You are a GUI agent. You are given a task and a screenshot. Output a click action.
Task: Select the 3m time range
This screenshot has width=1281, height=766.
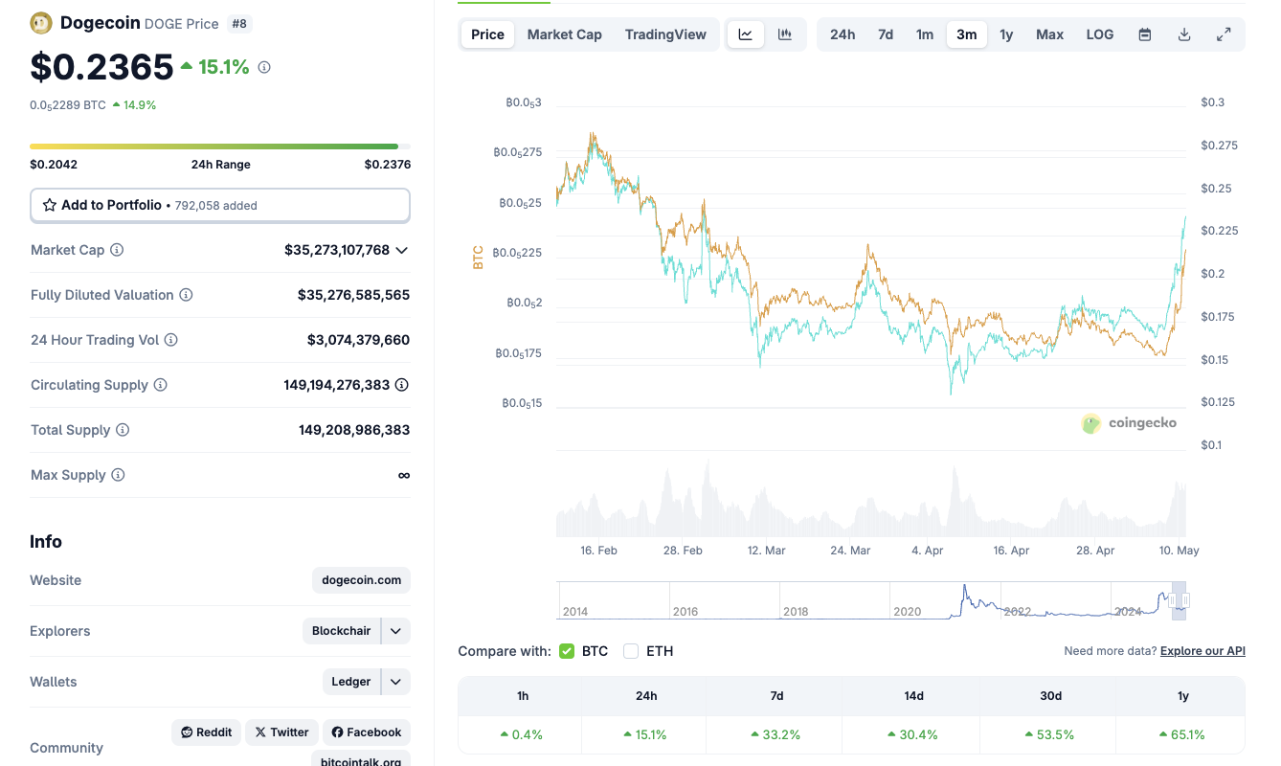pyautogui.click(x=967, y=34)
